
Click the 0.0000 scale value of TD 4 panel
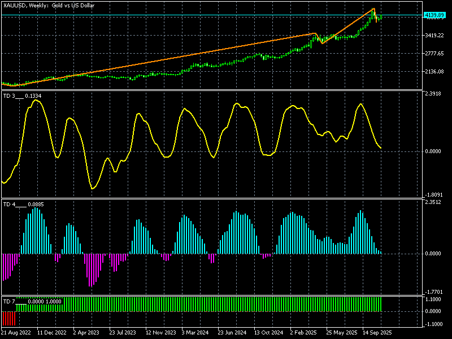(x=433, y=254)
